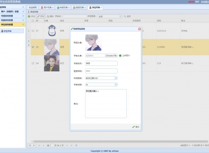209x153 pixels.
Task: Click the 提交 submit button in dialog
Action: (136, 127)
